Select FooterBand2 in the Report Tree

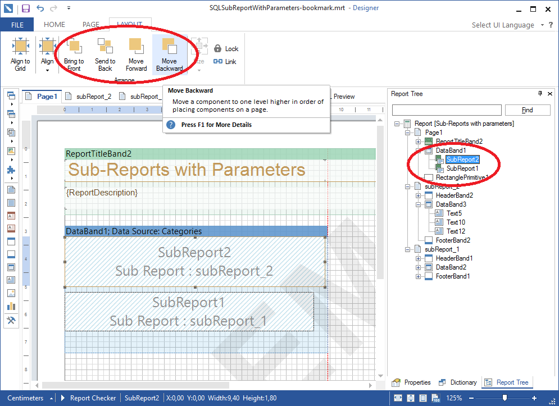(x=453, y=240)
